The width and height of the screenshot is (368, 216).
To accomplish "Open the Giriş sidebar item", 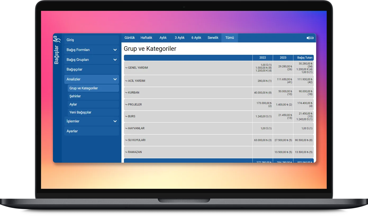I will click(70, 40).
